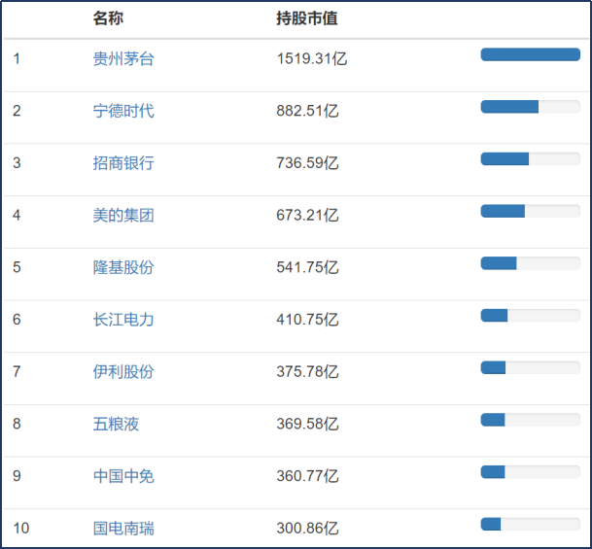Viewport: 592px width, 549px height.
Task: Click rank number 2 in 宁德时代 row
Action: pos(17,111)
